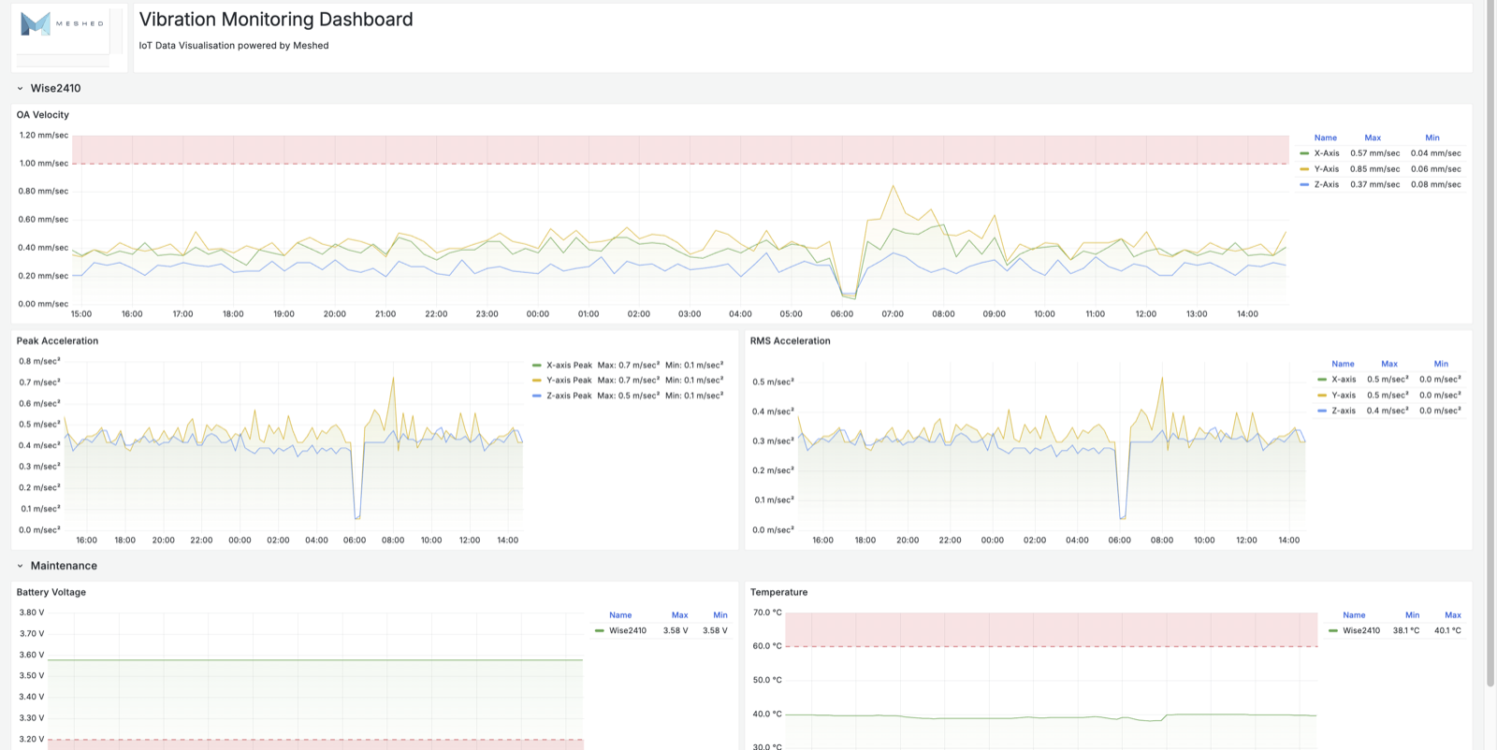Open the Battery Voltage panel title menu
Image resolution: width=1497 pixels, height=750 pixels.
51,593
